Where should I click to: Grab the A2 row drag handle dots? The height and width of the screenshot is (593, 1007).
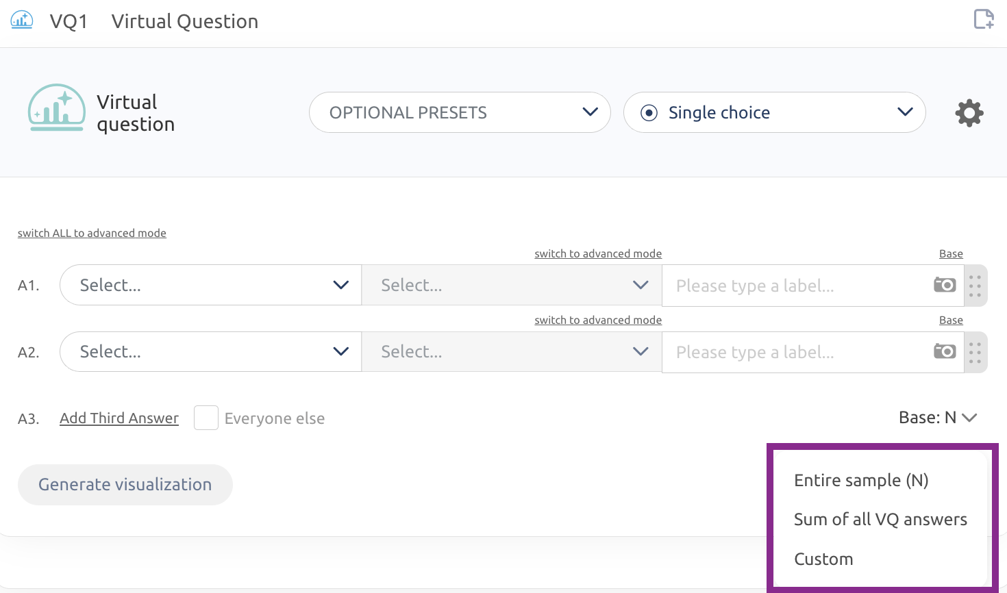click(x=975, y=352)
